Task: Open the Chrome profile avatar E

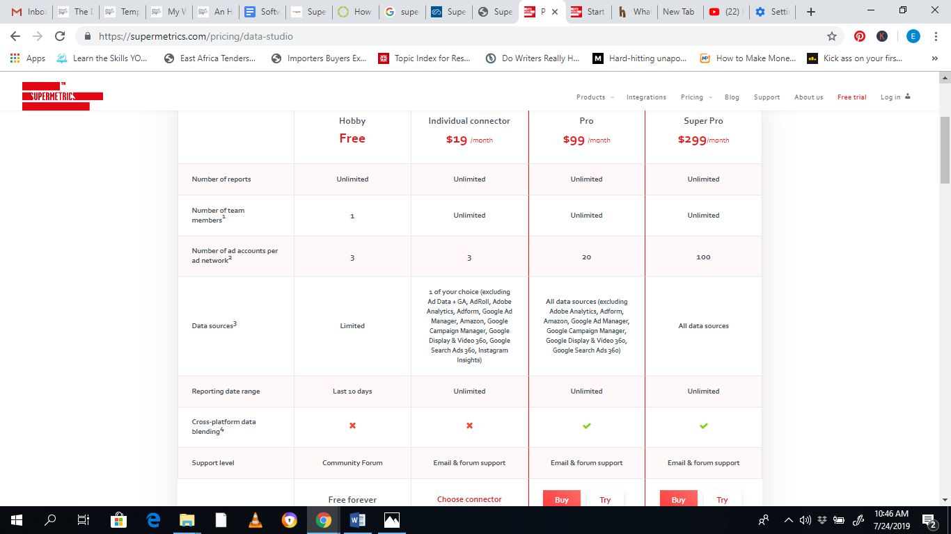Action: tap(913, 36)
